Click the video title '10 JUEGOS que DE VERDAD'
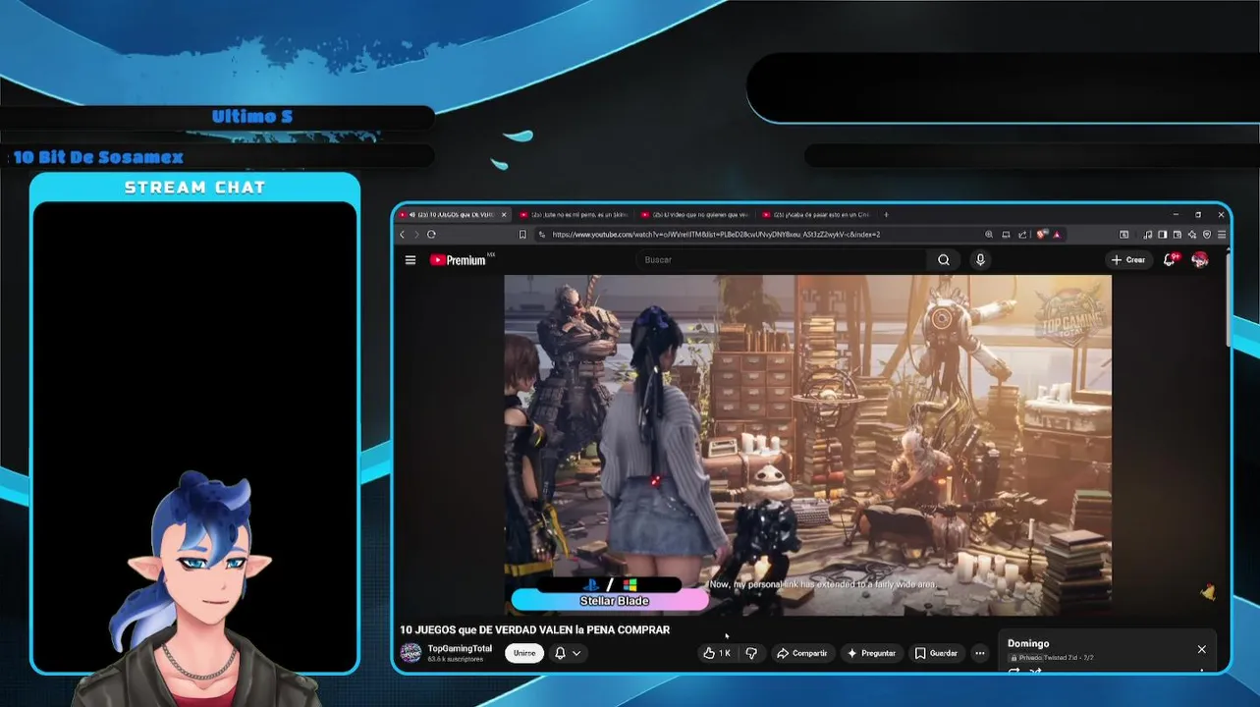The height and width of the screenshot is (707, 1260). click(534, 630)
